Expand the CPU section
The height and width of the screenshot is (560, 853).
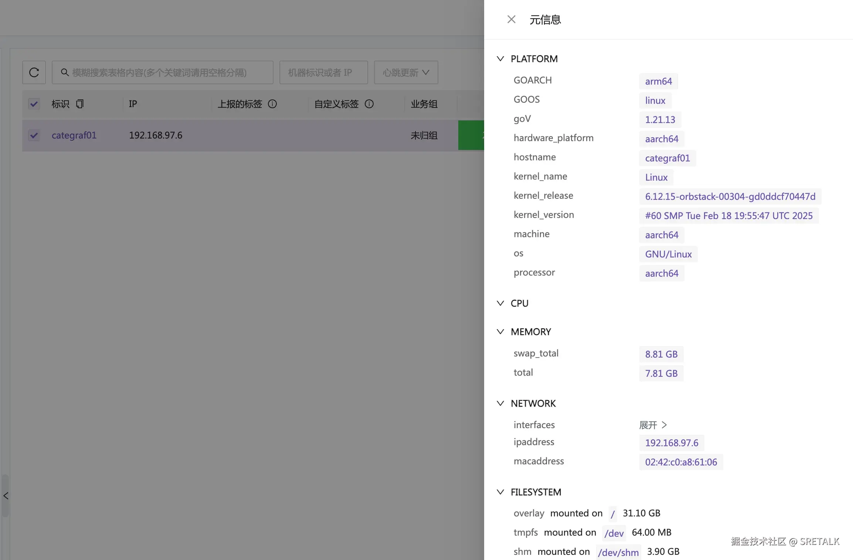(500, 303)
